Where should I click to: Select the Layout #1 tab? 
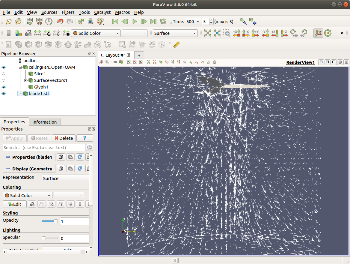(x=115, y=55)
